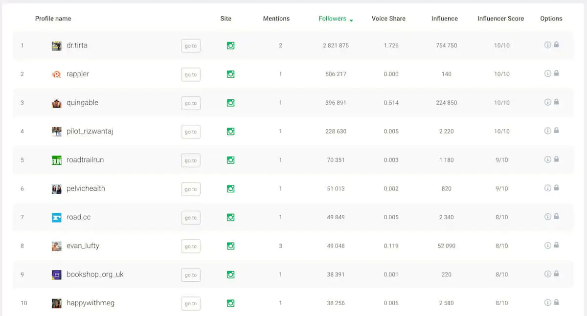
Task: Open the rappler profile name
Action: [78, 74]
